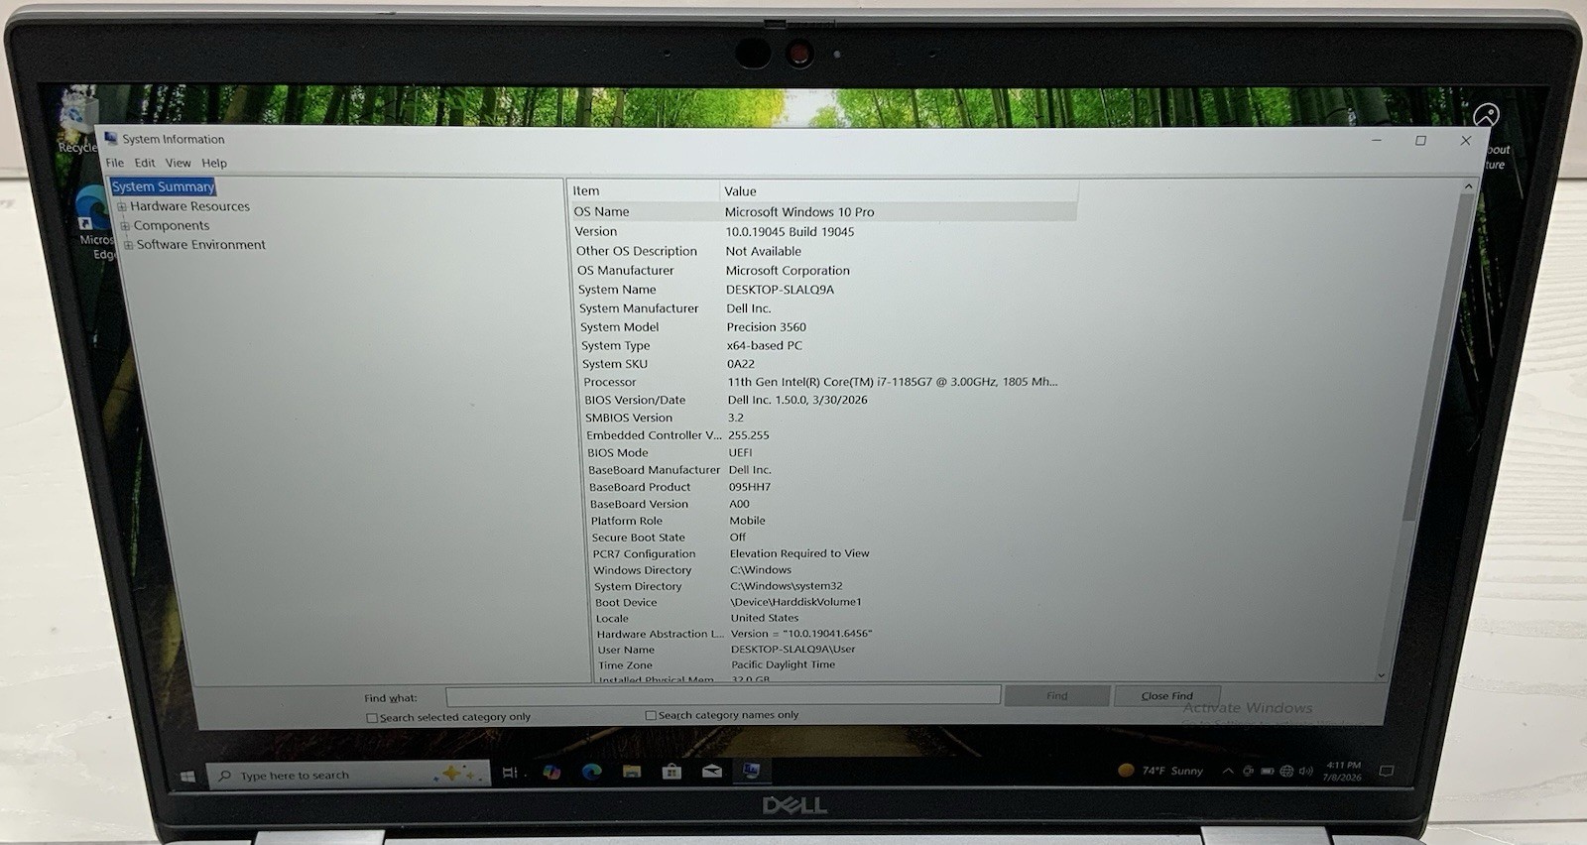Viewport: 1587px width, 845px height.
Task: Click the value Microsoft Windows 10 Pro
Action: pos(799,212)
